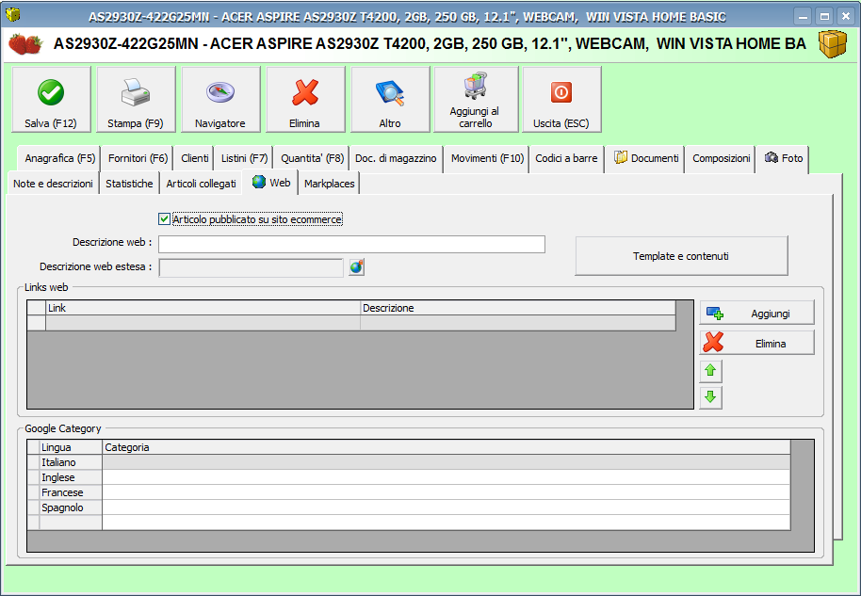Screen dimensions: 861x596
Task: Minimize the article window
Action: pos(803,16)
